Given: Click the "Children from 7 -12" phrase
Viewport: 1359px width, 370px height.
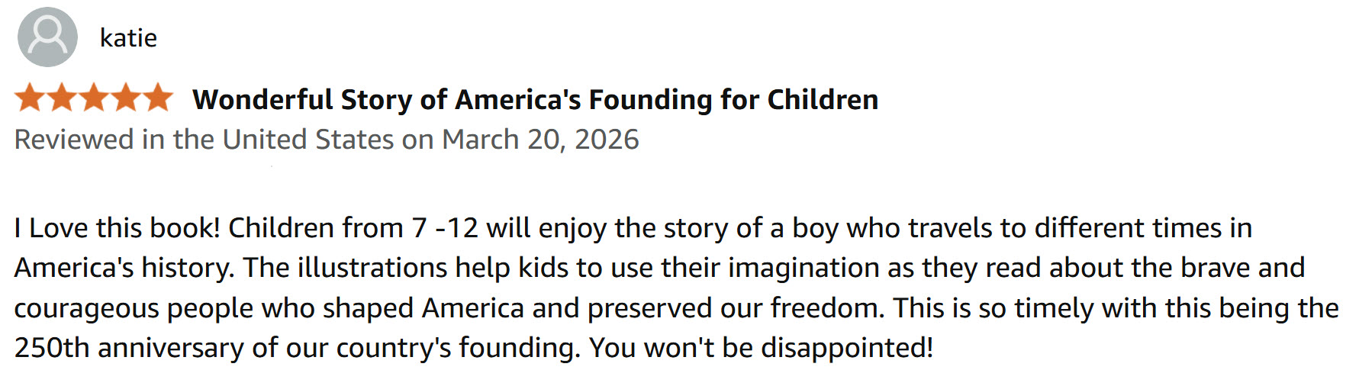Looking at the screenshot, I should click(x=353, y=228).
